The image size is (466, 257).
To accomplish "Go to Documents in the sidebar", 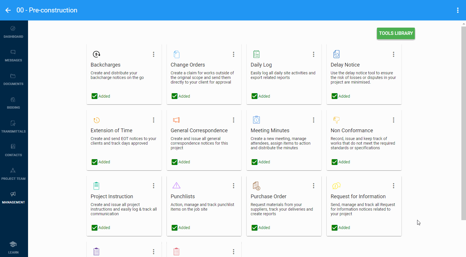I will click(x=13, y=79).
